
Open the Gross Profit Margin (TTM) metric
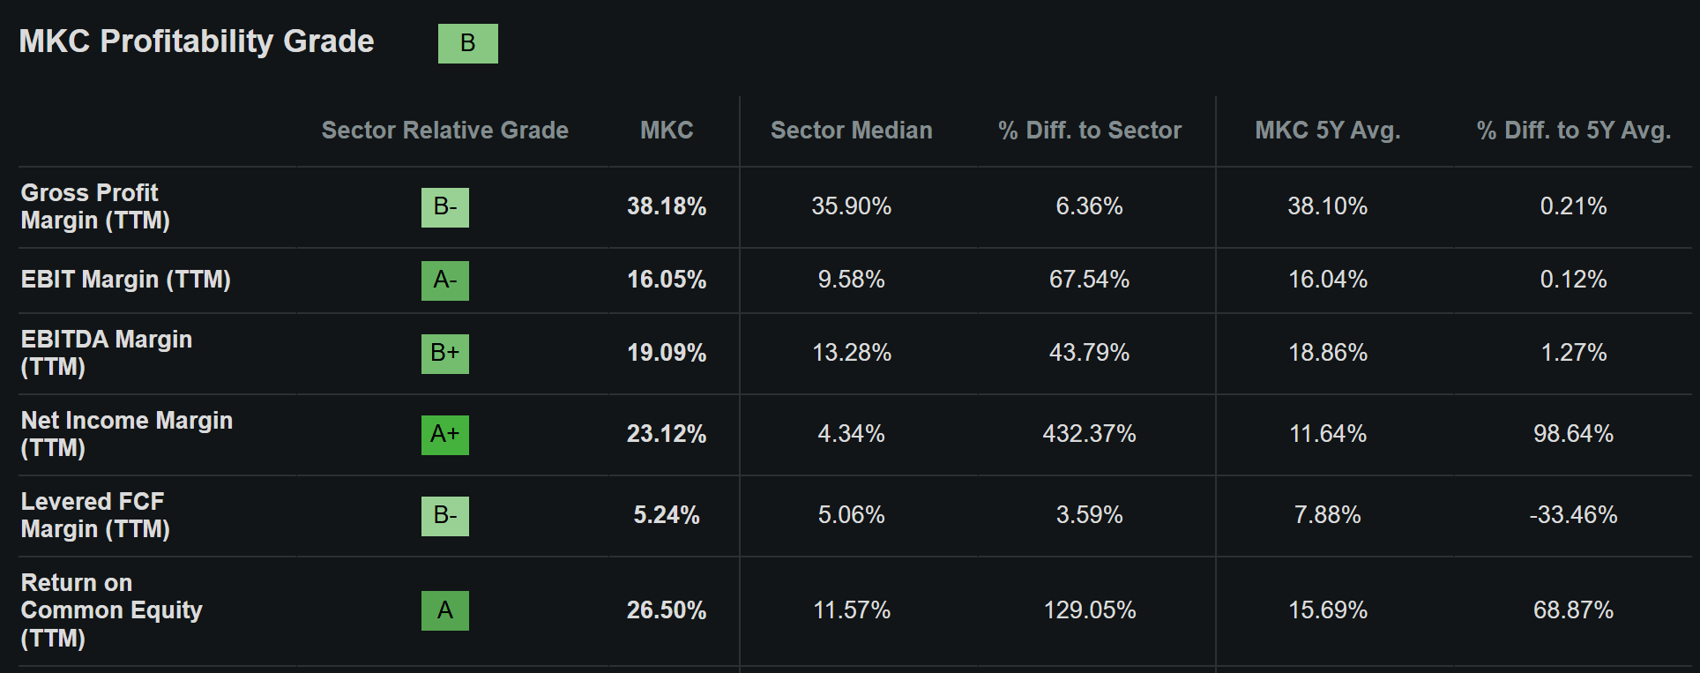95,206
